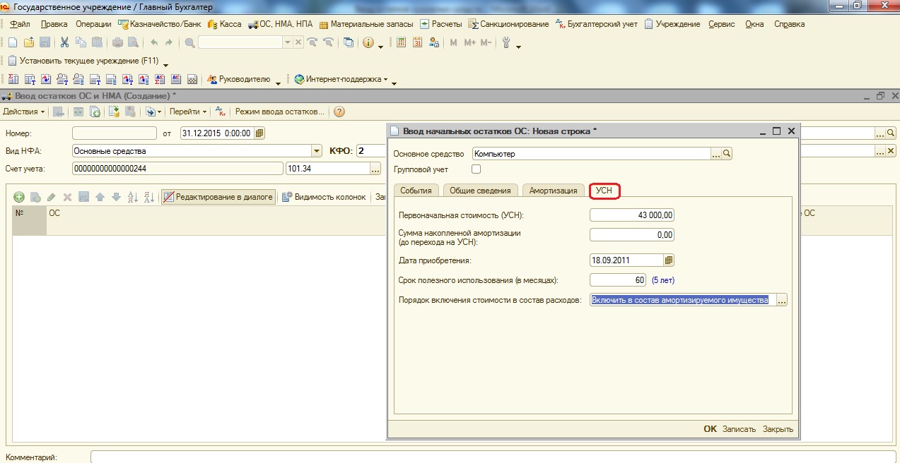
Task: Switch to the Общие сведения tab
Action: tap(479, 191)
